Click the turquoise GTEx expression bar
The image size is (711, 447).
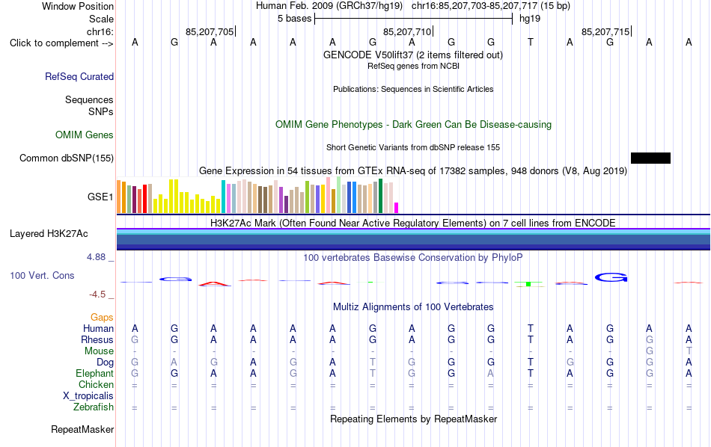pyautogui.click(x=223, y=197)
